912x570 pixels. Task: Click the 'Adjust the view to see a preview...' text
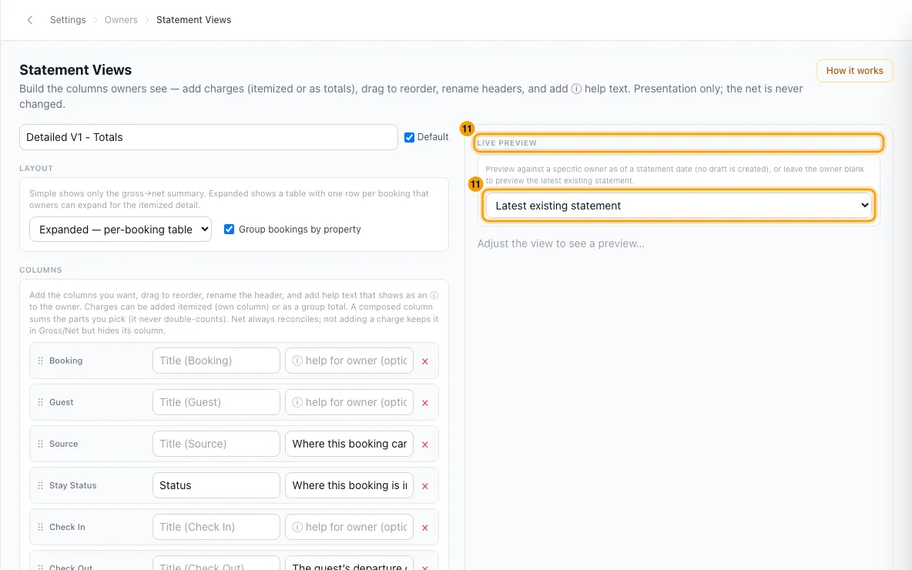tap(561, 243)
